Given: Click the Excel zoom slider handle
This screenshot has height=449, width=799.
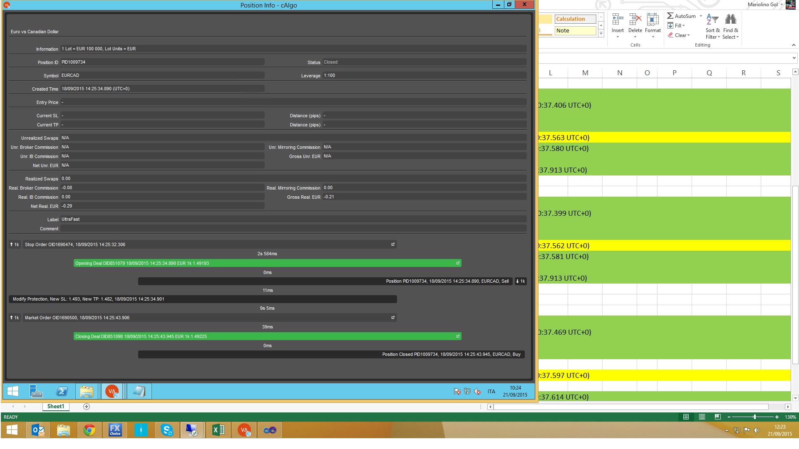Looking at the screenshot, I should tap(754, 417).
